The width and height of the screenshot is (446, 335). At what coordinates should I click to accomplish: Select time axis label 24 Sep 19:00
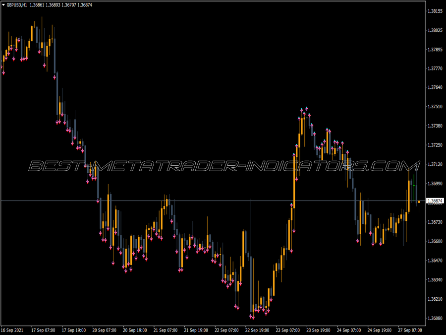pos(380,330)
